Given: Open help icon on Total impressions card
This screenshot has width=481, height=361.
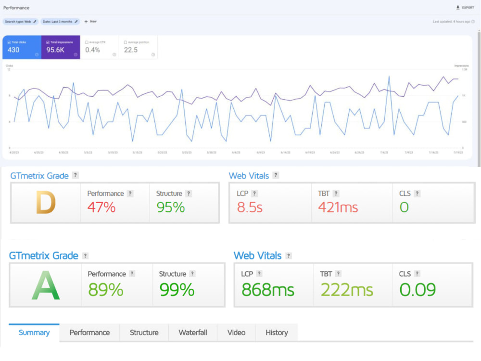Looking at the screenshot, I should [76, 55].
